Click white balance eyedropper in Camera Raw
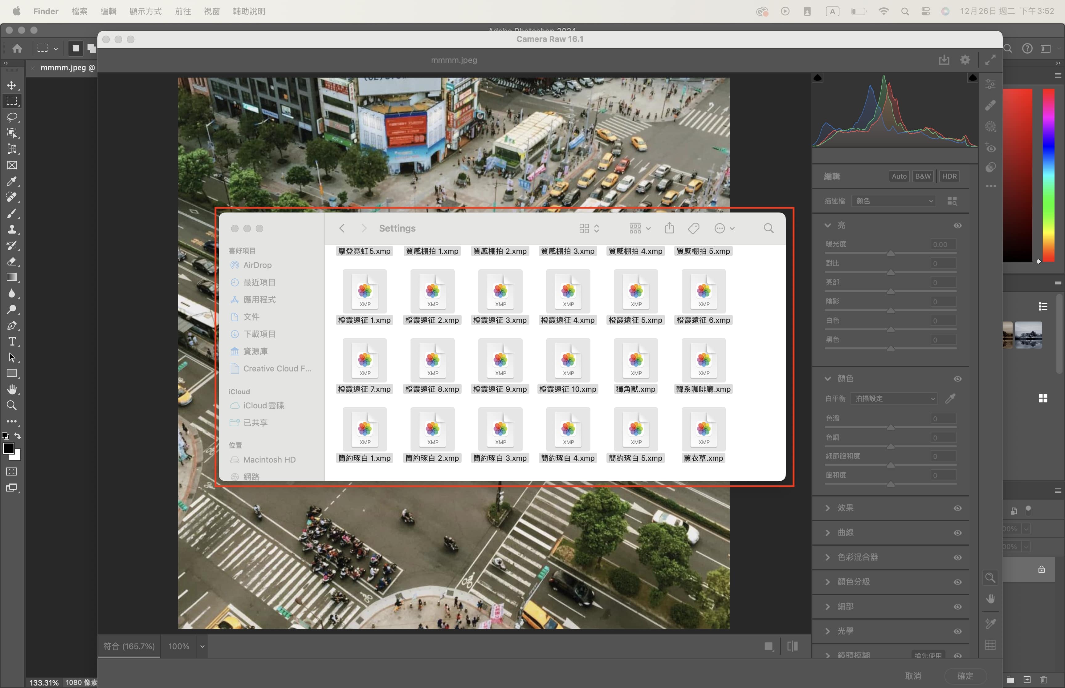This screenshot has width=1065, height=688. click(950, 398)
